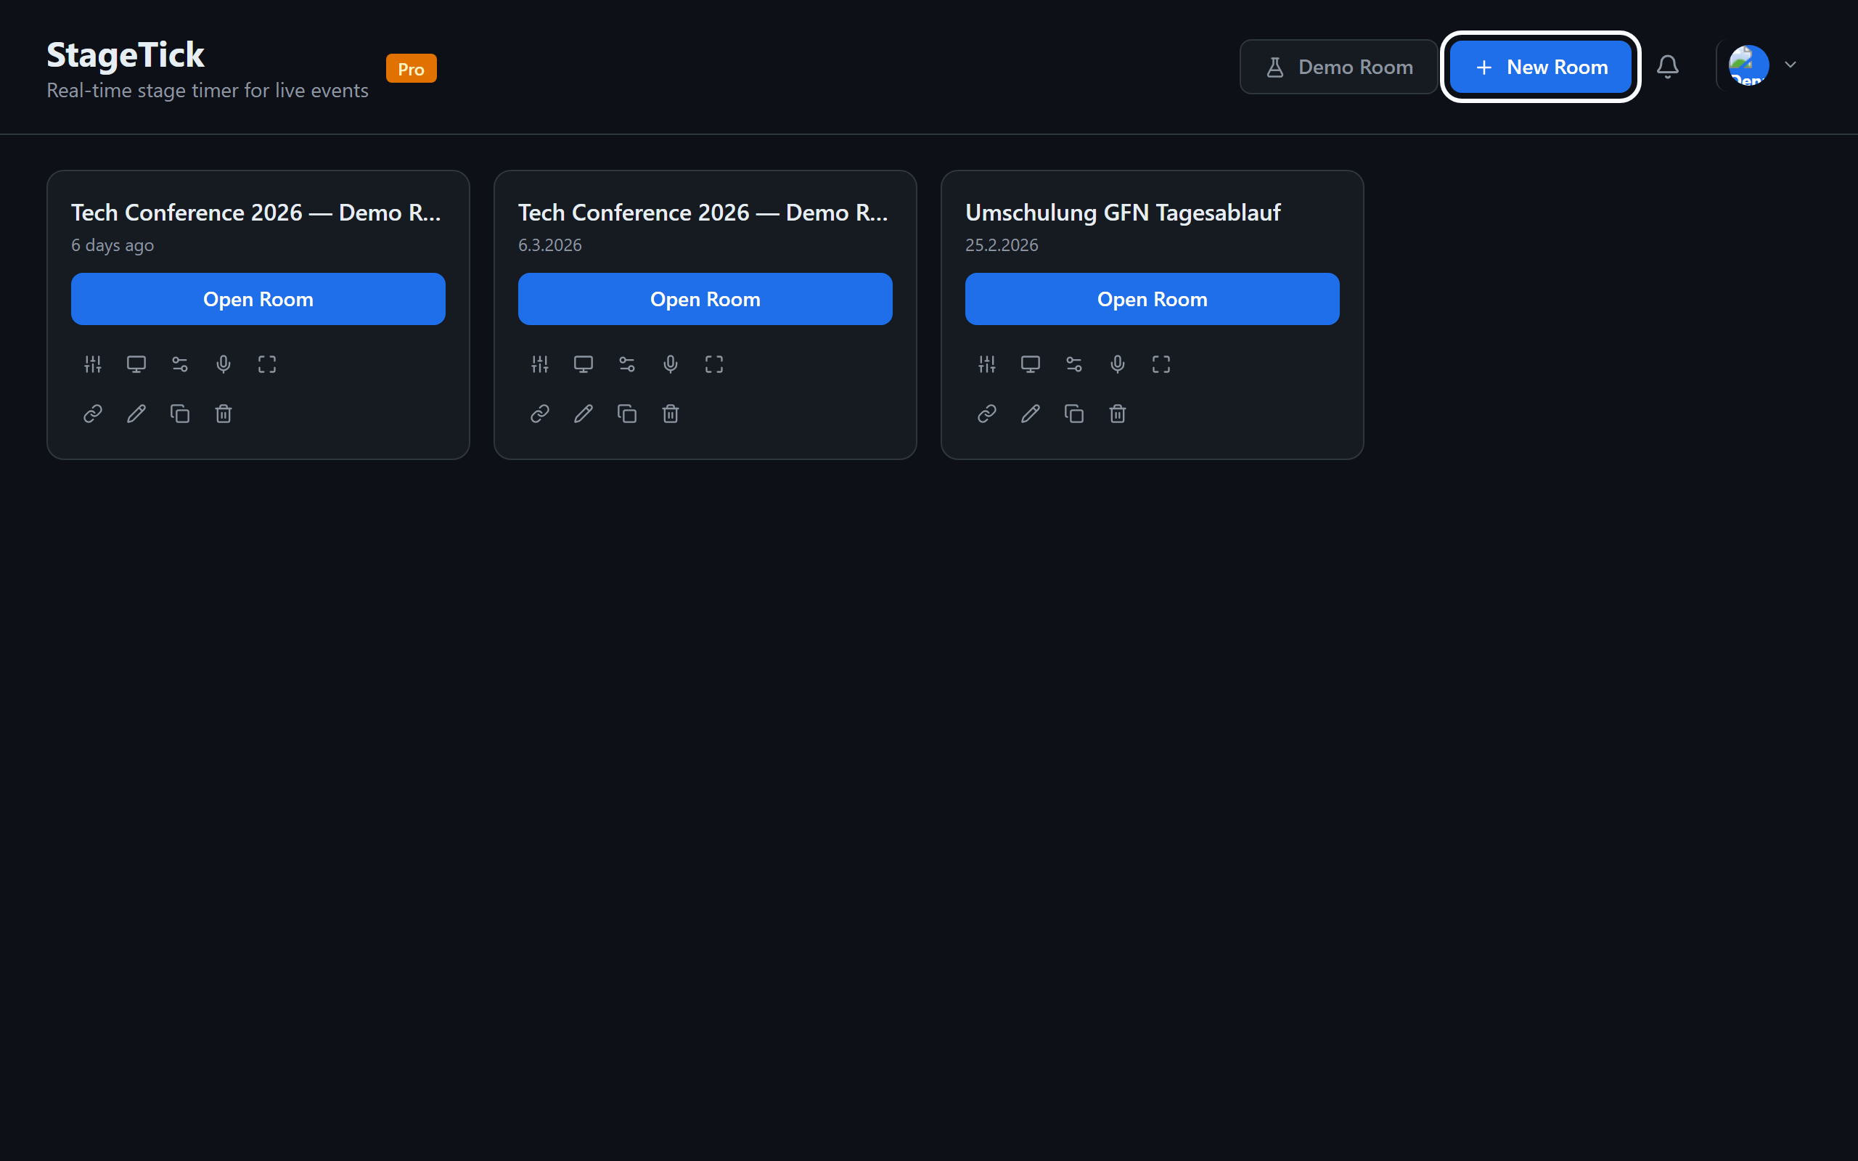The image size is (1858, 1161).
Task: Click the profile avatar in the top right
Action: click(x=1748, y=65)
